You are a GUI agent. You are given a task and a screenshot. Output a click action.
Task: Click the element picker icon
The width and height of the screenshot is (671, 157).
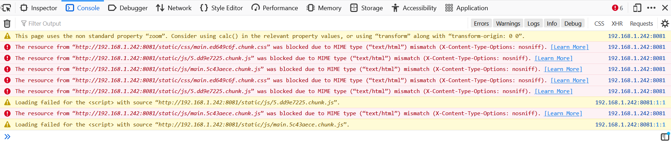[x=7, y=8]
